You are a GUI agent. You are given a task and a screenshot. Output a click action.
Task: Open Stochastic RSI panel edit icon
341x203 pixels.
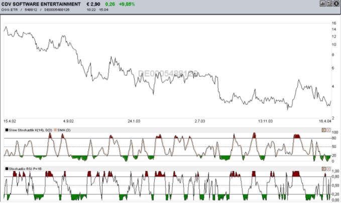click(x=323, y=168)
